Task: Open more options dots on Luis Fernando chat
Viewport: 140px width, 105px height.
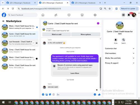Action: 33,43
